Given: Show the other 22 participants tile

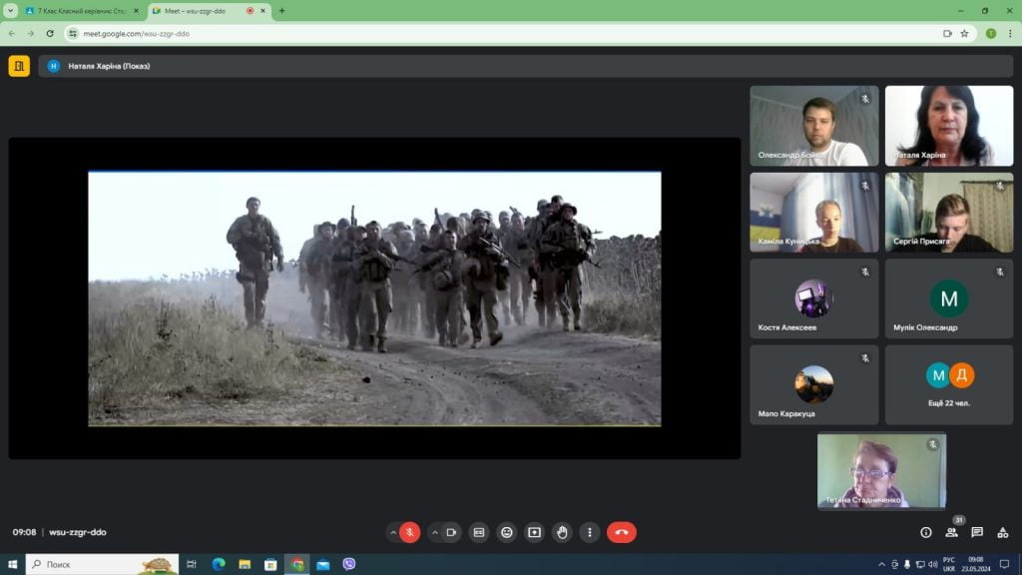Looking at the screenshot, I should [x=949, y=385].
